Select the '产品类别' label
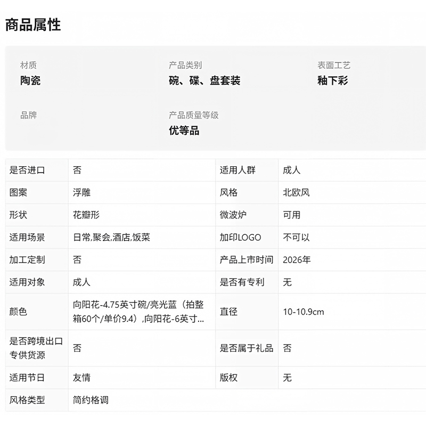This screenshot has width=426, height=426. [x=185, y=65]
